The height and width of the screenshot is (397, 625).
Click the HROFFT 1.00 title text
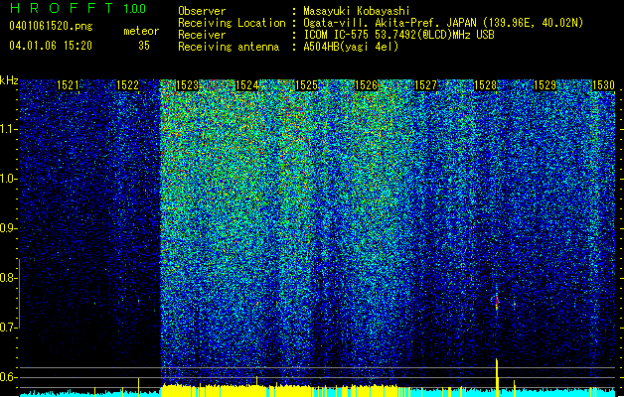(x=78, y=8)
